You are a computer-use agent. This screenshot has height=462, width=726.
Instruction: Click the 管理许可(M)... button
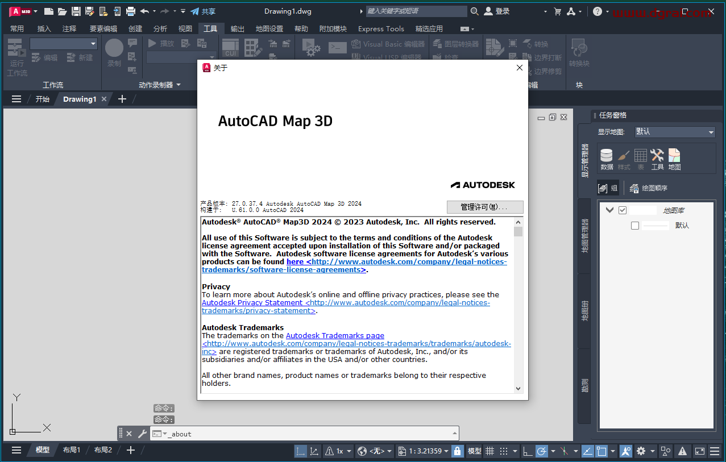tap(485, 207)
